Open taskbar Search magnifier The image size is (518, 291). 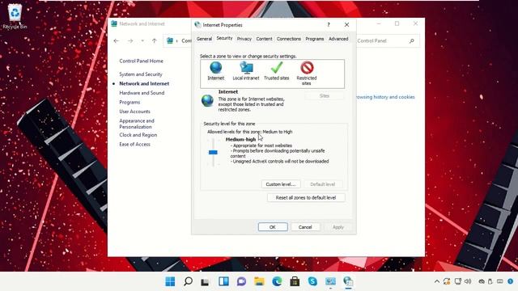[188, 281]
